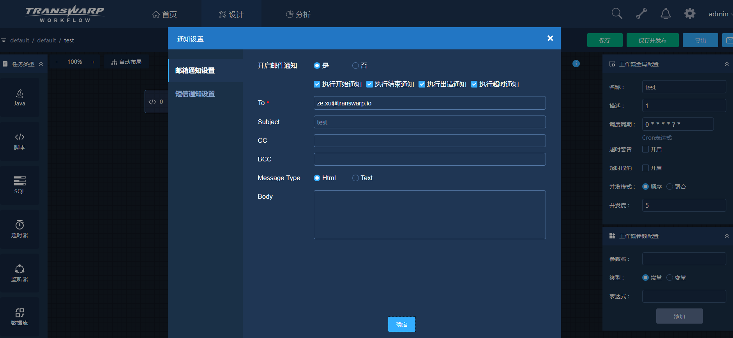Click the wrench tools icon
The height and width of the screenshot is (338, 733).
(x=641, y=14)
